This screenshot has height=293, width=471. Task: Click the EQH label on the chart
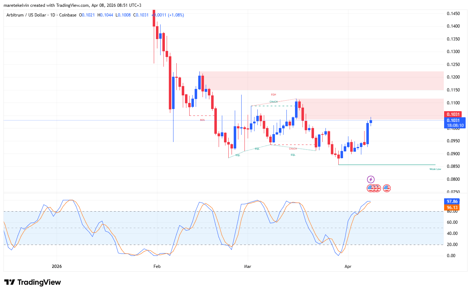[273, 94]
